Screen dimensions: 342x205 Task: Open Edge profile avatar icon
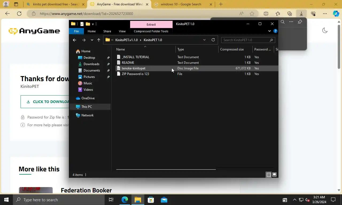[x=6, y=4]
